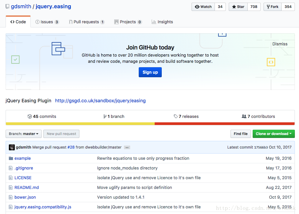Open commit 'Version updated to 1.4.1'
This screenshot has width=299, height=214.
(x=121, y=197)
